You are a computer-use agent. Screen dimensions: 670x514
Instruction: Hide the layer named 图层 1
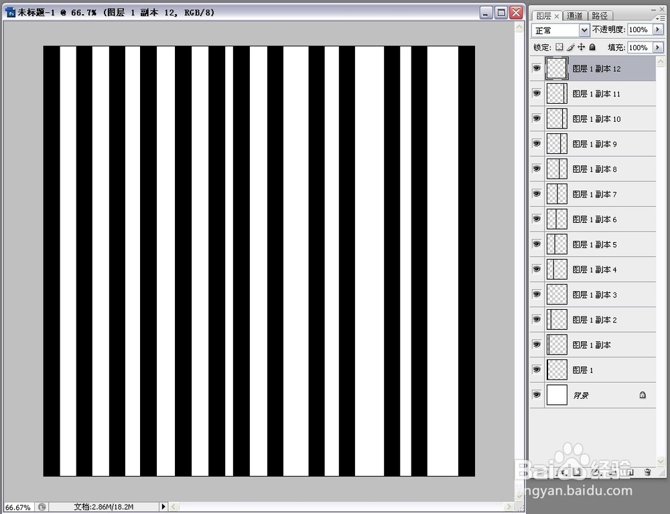pyautogui.click(x=537, y=369)
